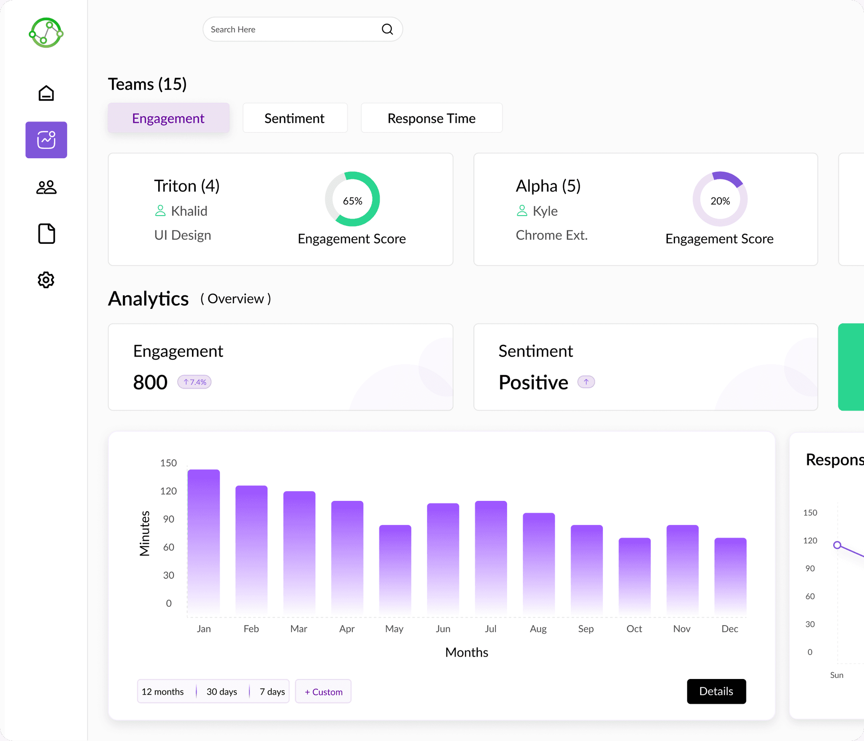Viewport: 864px width, 741px height.
Task: Click Kyle's user icon
Action: click(522, 211)
